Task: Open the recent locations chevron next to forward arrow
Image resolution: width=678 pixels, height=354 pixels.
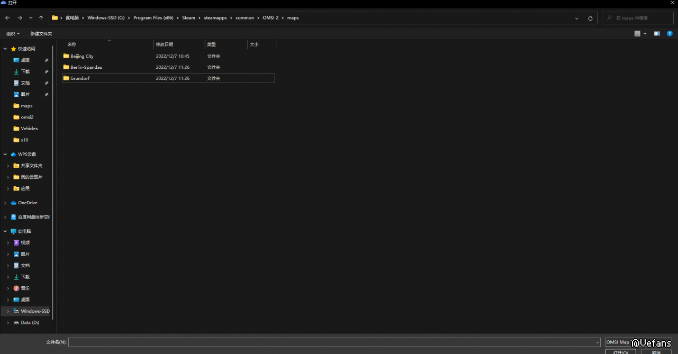Action: (30, 18)
